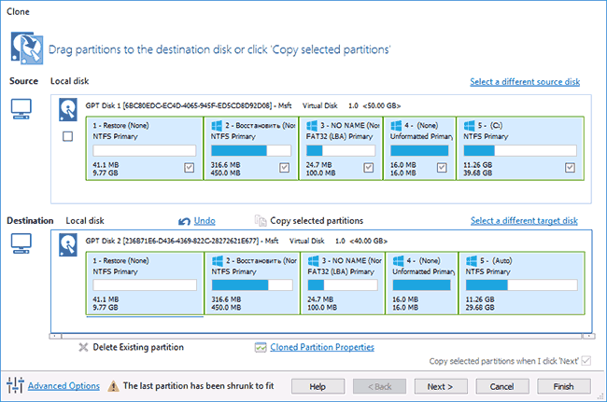The width and height of the screenshot is (607, 402).
Task: Click the Destination computer monitor icon
Action: tap(21, 243)
